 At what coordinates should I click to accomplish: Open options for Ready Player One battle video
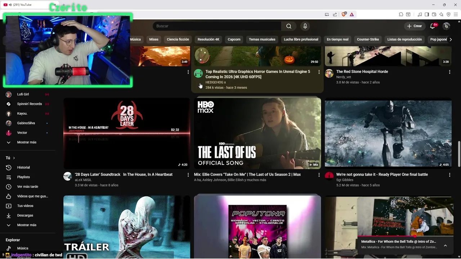pyautogui.click(x=449, y=175)
